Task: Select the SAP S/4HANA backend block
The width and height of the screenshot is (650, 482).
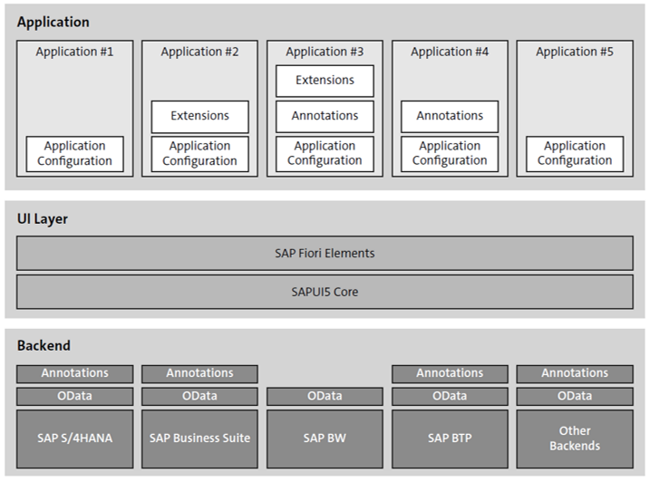Action: [x=74, y=439]
